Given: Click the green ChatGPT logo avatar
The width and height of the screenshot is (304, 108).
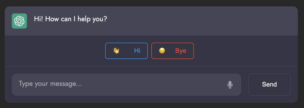Looking at the screenshot, I should pyautogui.click(x=19, y=21).
